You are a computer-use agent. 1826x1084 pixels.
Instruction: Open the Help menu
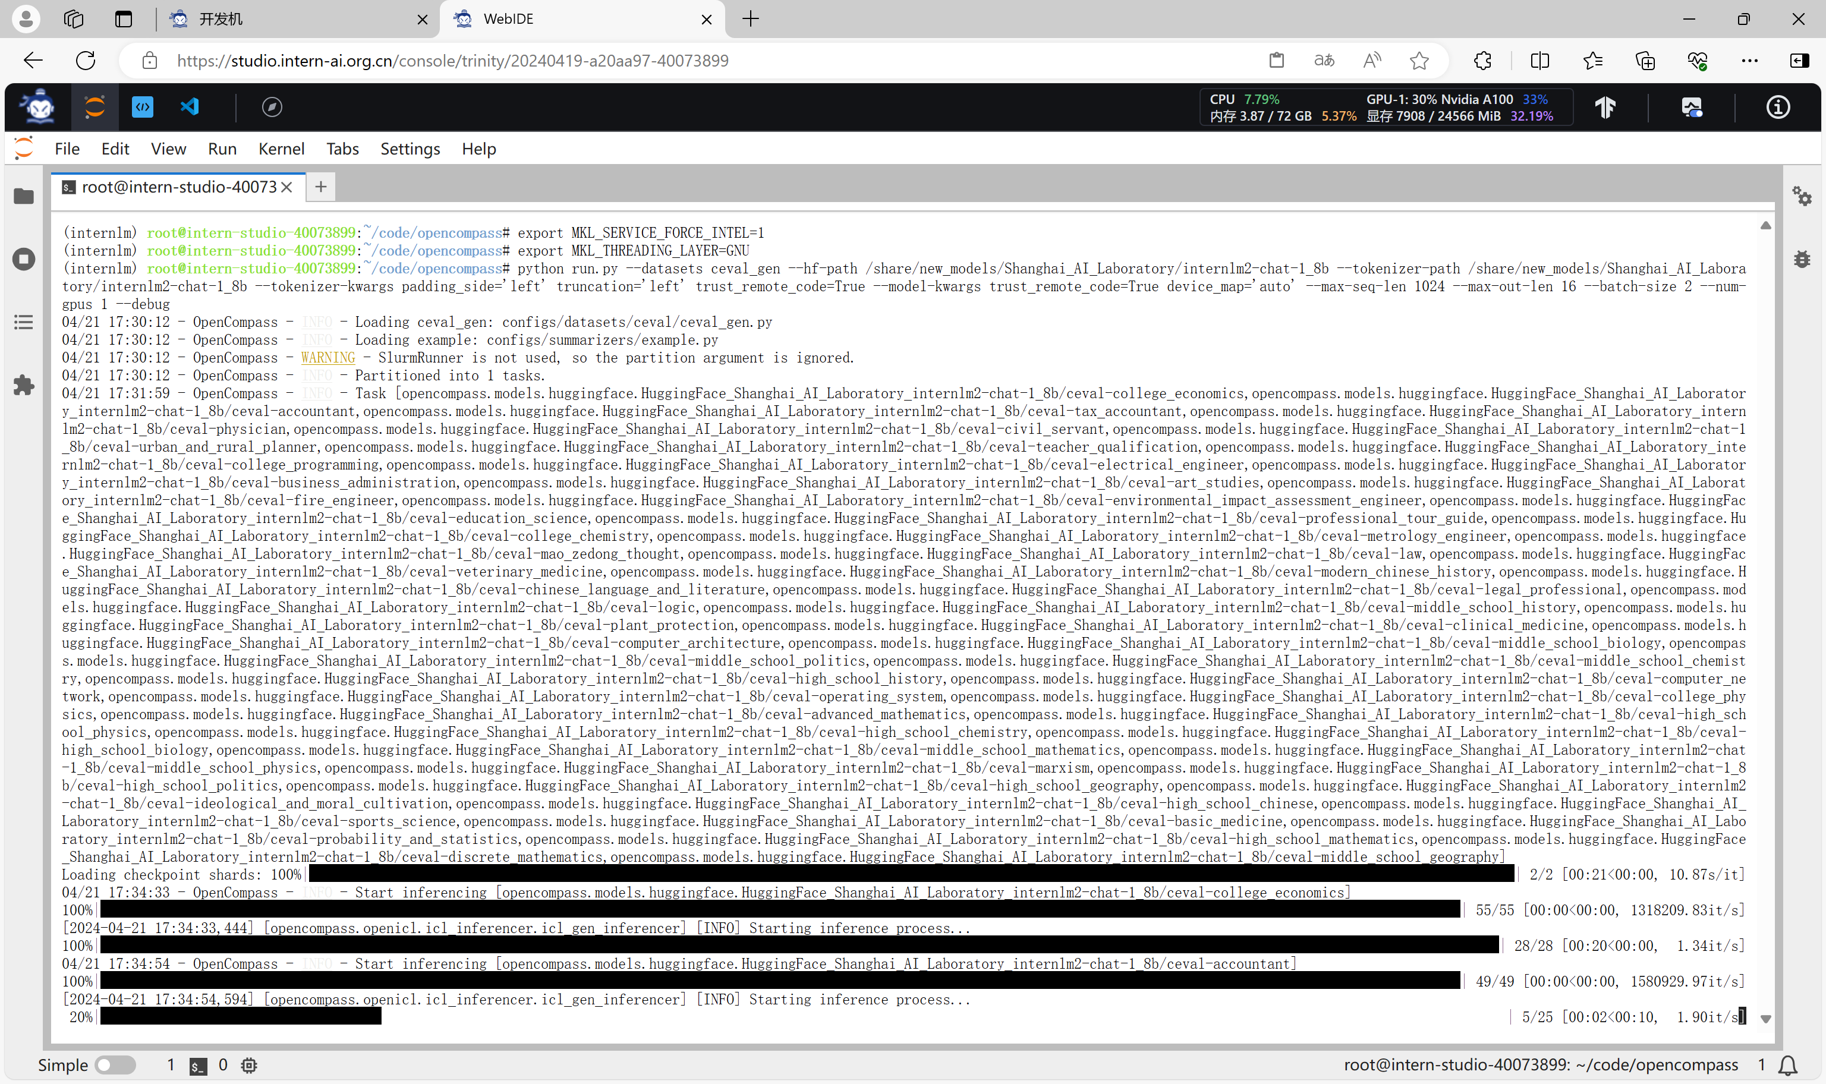(x=479, y=149)
